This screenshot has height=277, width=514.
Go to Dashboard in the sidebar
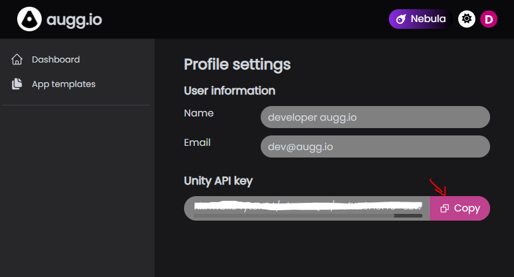[55, 59]
